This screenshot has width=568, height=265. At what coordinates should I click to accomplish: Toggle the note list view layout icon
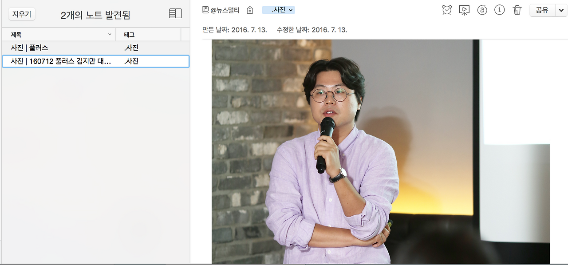tap(175, 14)
